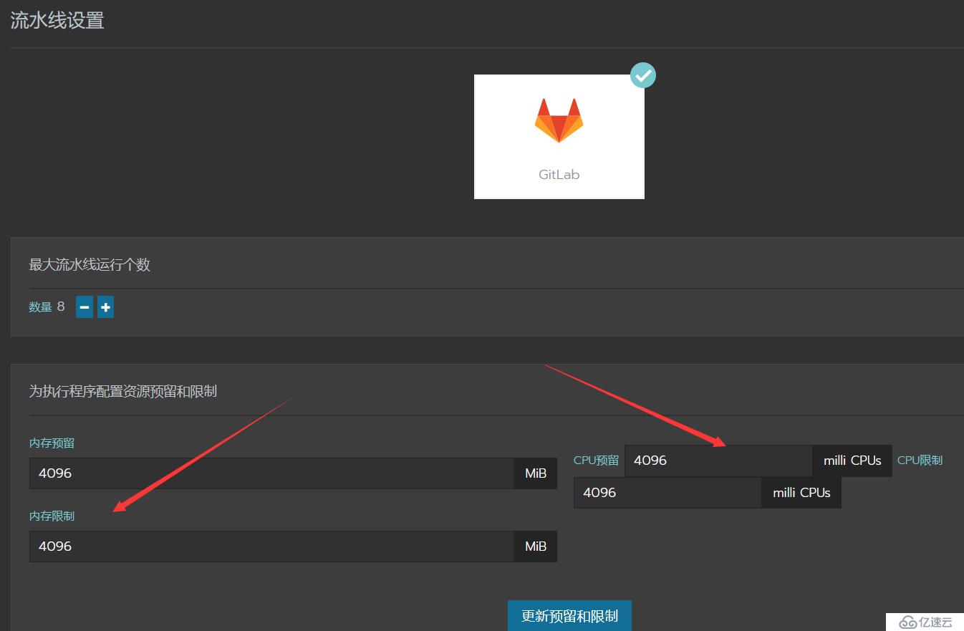Click the 内存限制 memory limit field
The width and height of the screenshot is (964, 631).
[271, 546]
